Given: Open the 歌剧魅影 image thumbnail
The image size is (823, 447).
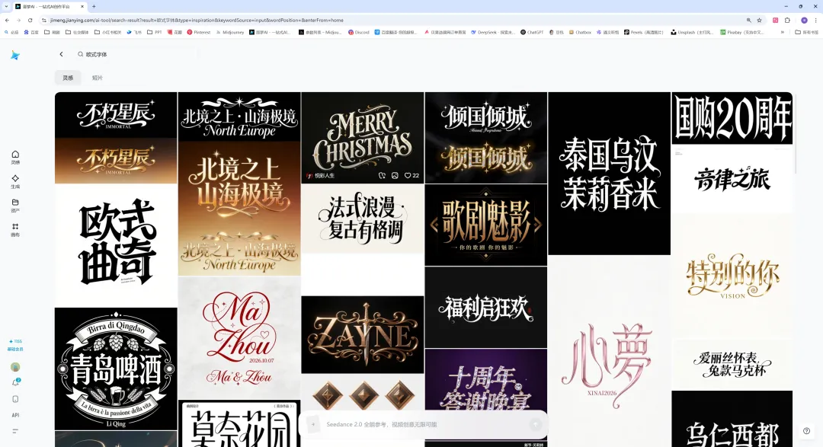Looking at the screenshot, I should (x=486, y=225).
